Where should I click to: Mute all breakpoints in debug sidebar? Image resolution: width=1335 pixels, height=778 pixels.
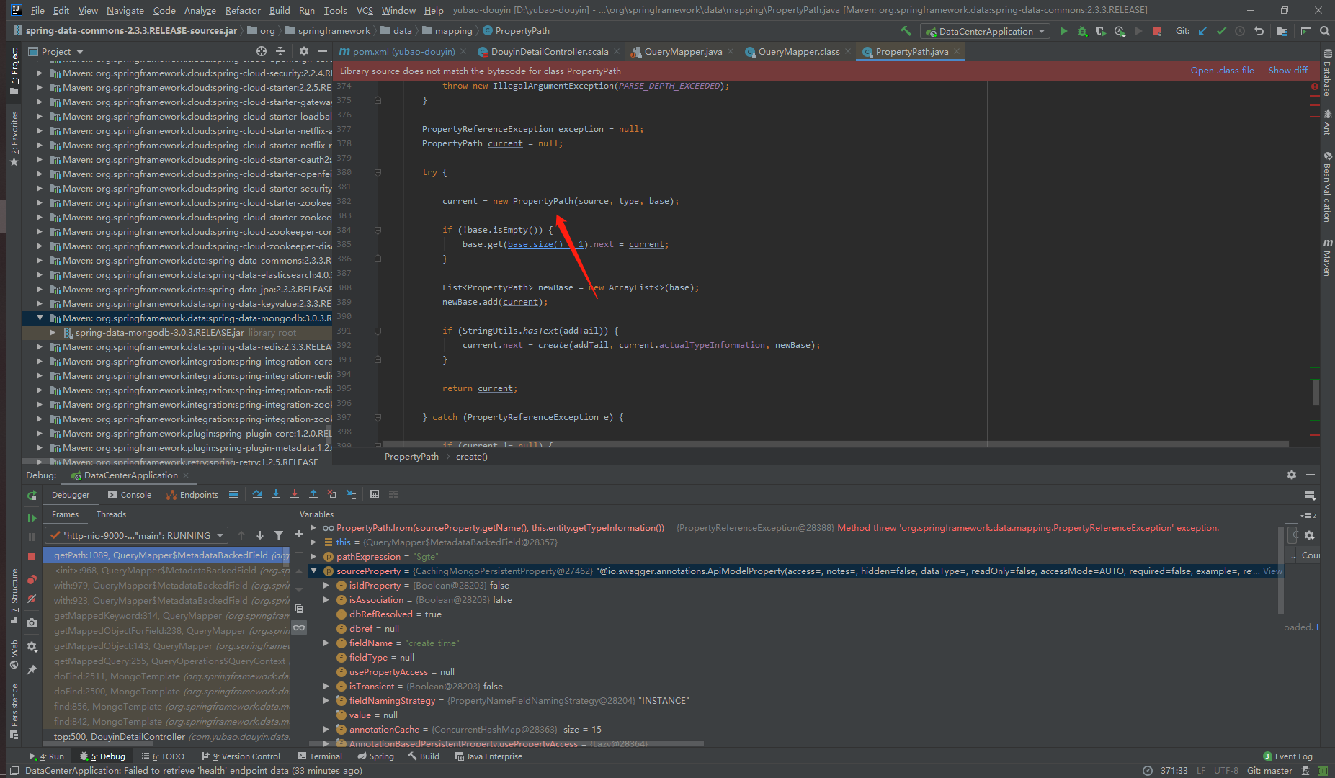[32, 599]
